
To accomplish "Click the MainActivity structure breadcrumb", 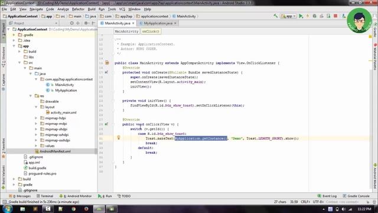I will (x=126, y=31).
